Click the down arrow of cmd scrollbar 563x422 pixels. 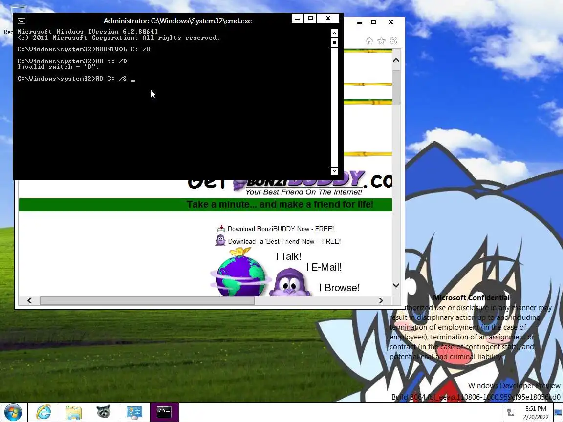pos(334,171)
